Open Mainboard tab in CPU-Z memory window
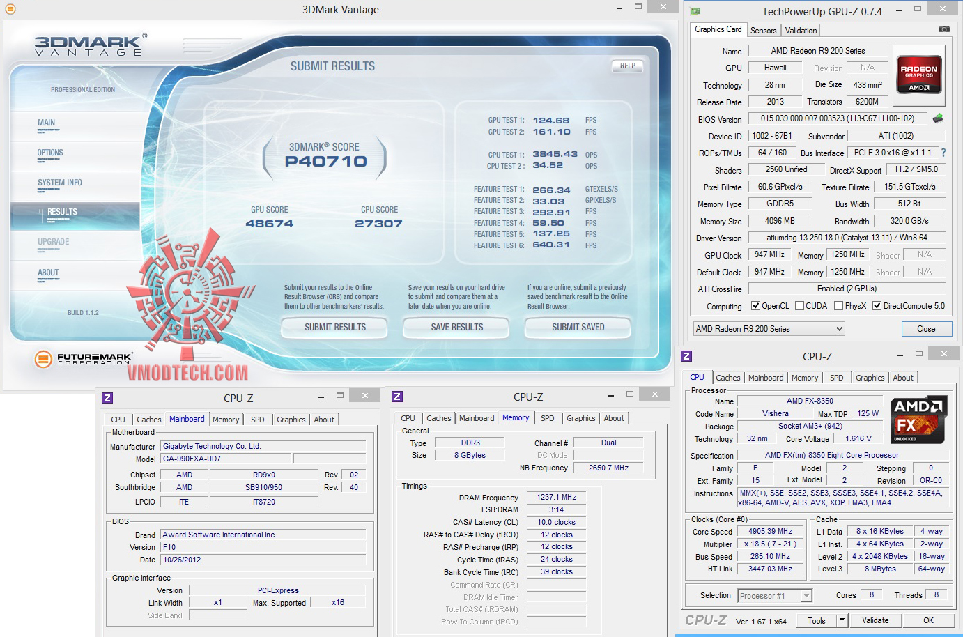This screenshot has width=963, height=637. point(477,418)
